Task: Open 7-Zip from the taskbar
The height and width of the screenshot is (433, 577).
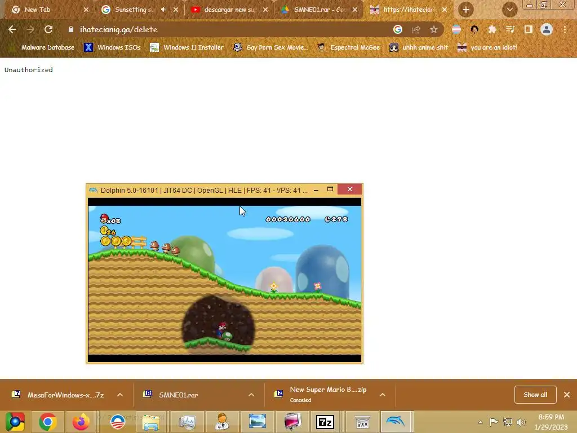Action: tap(325, 422)
